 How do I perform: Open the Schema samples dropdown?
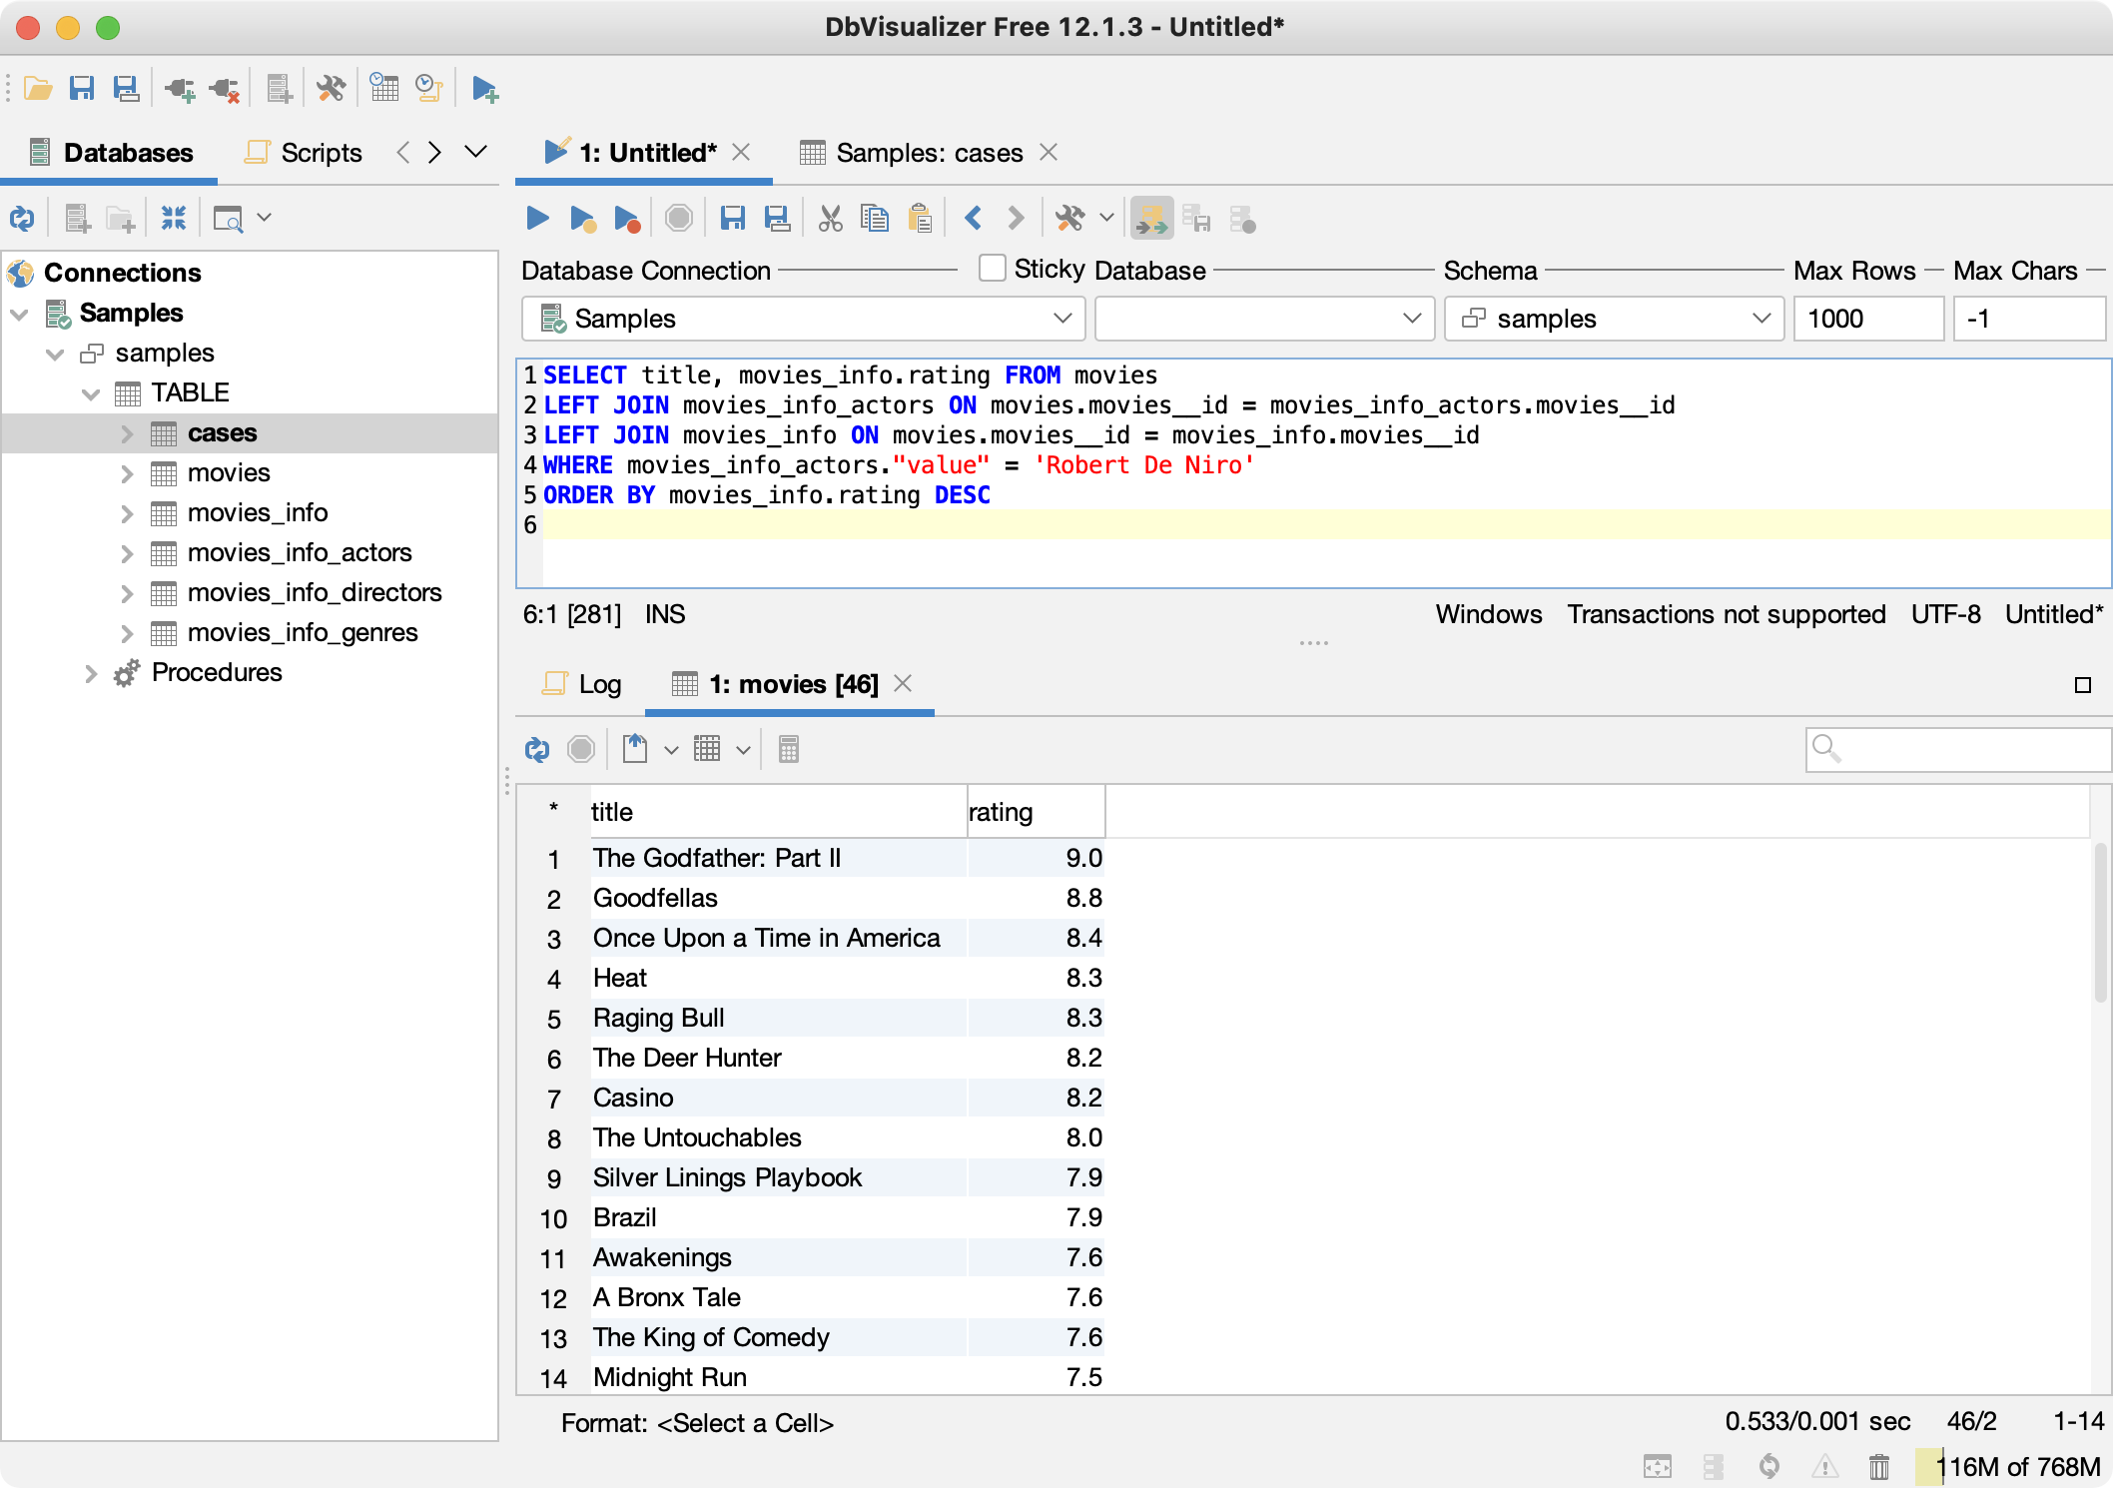coord(1614,319)
